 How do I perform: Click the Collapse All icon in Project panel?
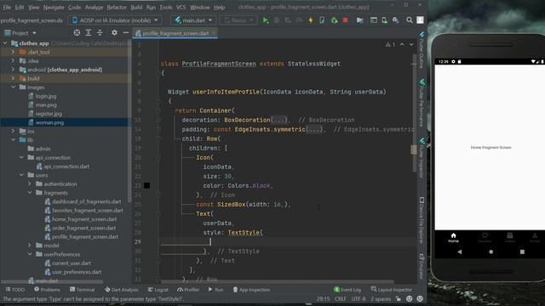click(x=100, y=32)
